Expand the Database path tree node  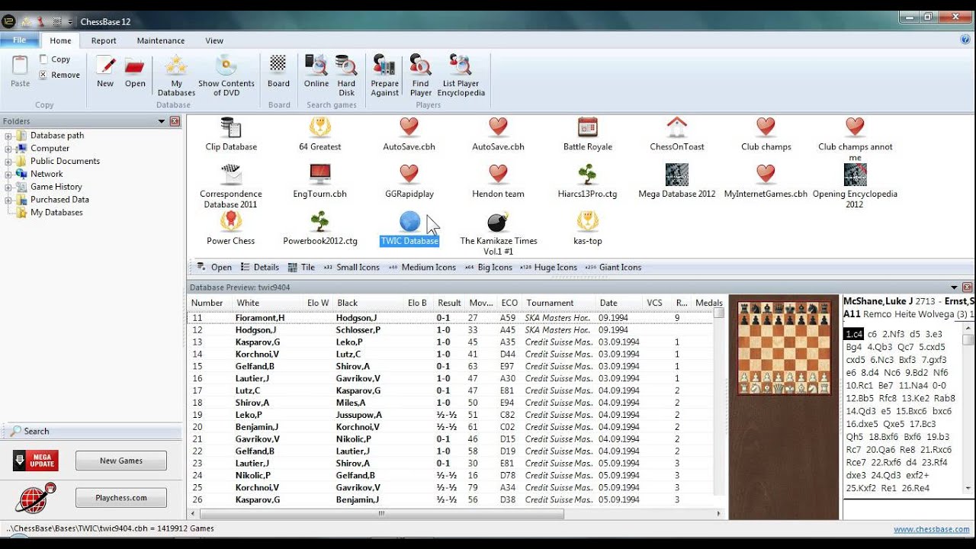pos(8,136)
